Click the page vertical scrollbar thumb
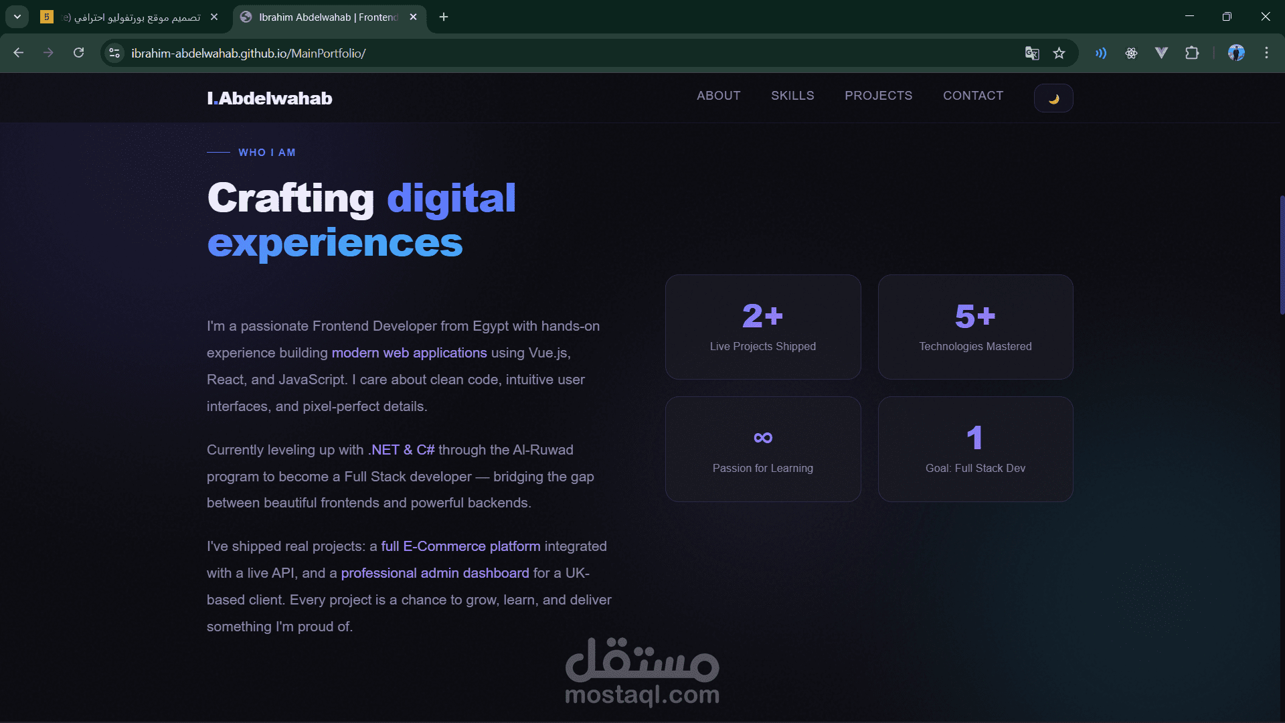The image size is (1285, 723). (x=1281, y=254)
